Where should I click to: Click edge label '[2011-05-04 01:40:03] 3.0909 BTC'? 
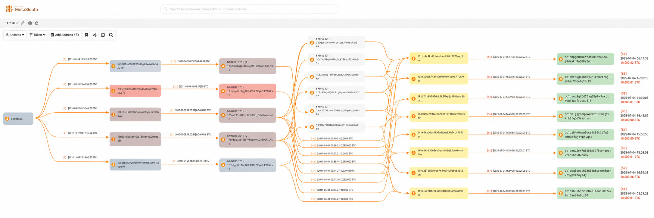(x=335, y=139)
